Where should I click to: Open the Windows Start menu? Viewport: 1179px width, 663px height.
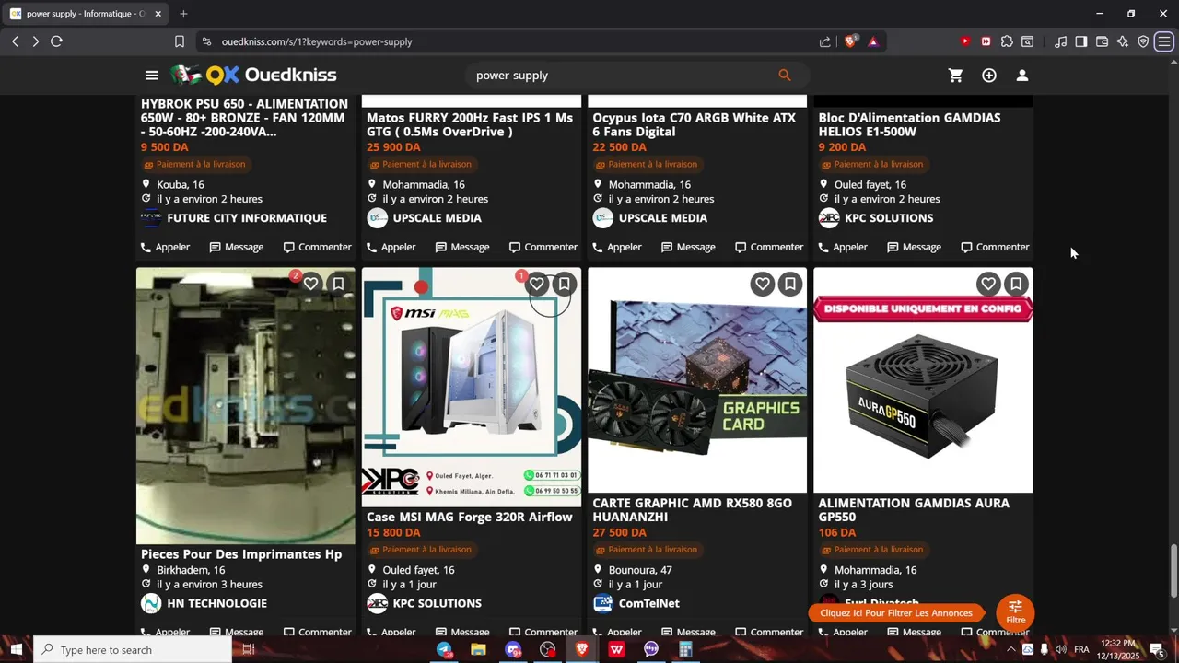[16, 649]
